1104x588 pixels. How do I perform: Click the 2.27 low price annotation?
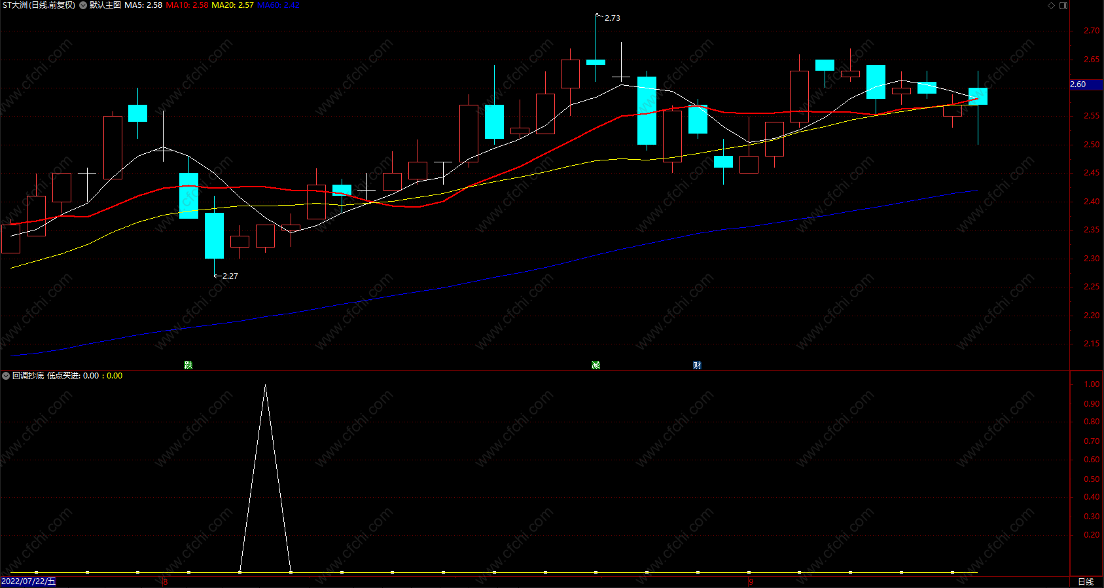tap(230, 276)
